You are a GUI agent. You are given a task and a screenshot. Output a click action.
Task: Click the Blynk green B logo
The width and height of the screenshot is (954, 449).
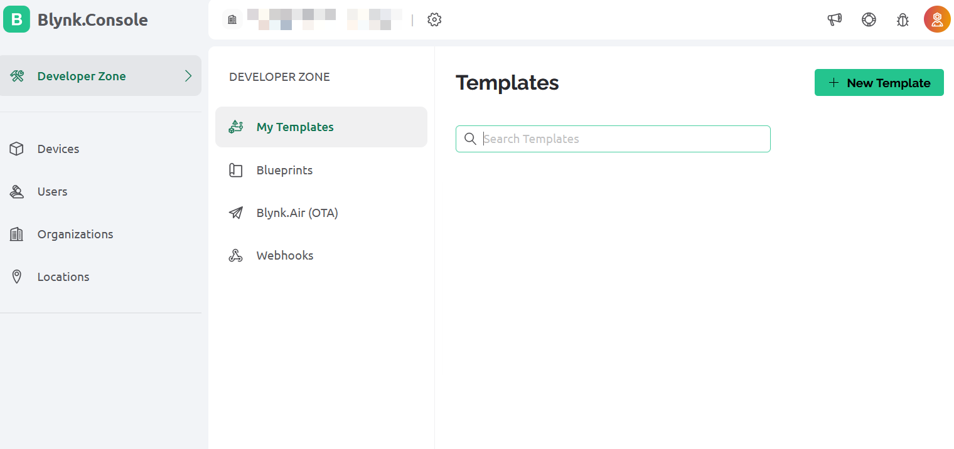(x=16, y=19)
